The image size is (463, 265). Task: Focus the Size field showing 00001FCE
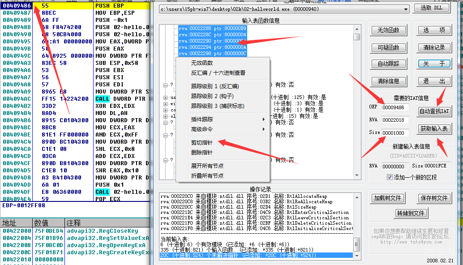(x=437, y=166)
